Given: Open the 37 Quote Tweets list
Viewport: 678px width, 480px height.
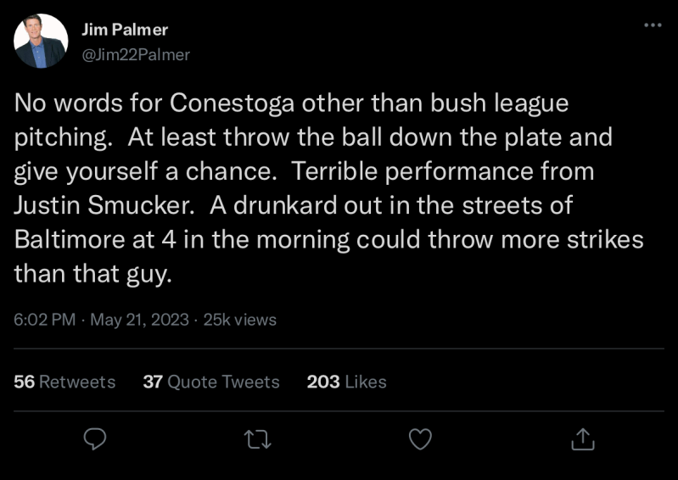Looking at the screenshot, I should 211,382.
